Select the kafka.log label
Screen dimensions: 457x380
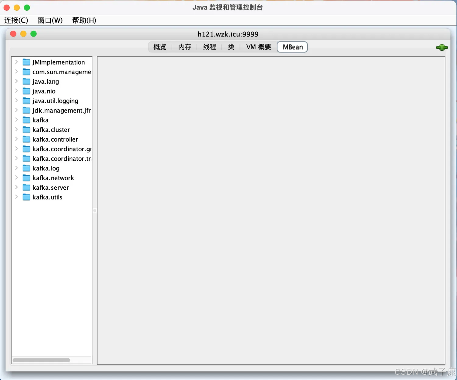46,168
